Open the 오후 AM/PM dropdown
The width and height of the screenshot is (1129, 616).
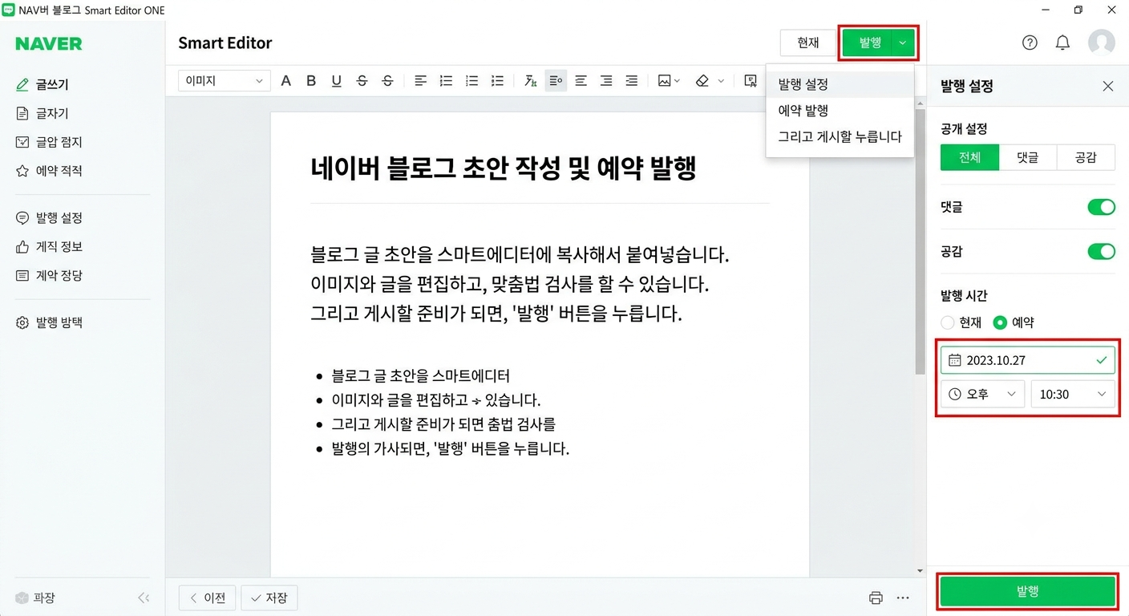(982, 394)
